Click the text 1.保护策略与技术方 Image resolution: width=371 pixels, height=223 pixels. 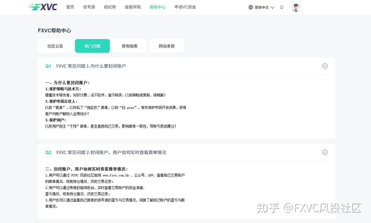pyautogui.click(x=63, y=89)
